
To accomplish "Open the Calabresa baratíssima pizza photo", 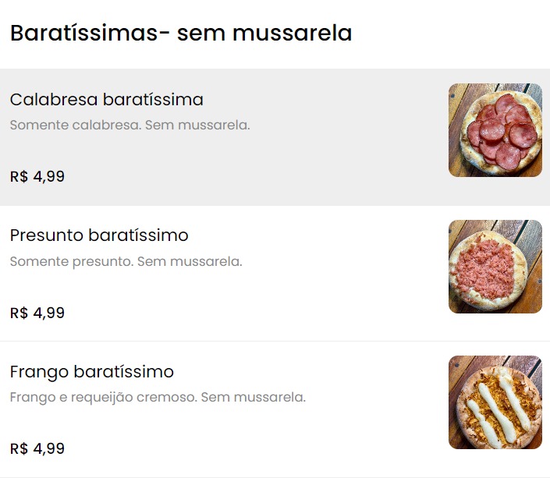I will 495,129.
